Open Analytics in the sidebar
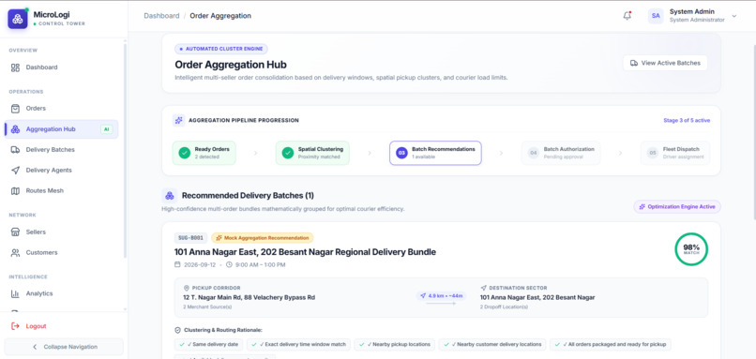 [x=61, y=293]
